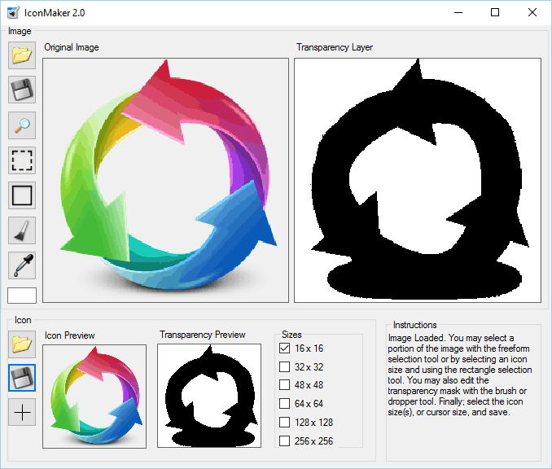Click the Icon Preview thumbnail

(x=94, y=396)
